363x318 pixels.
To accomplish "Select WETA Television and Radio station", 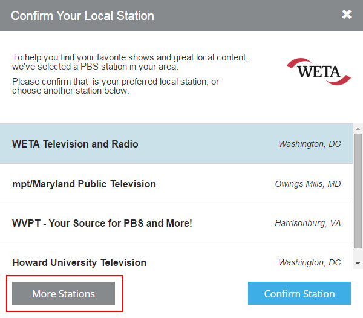I will (x=176, y=144).
